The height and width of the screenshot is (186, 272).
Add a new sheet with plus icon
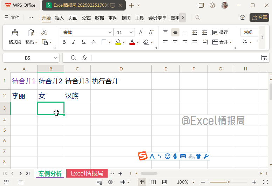click(120, 173)
